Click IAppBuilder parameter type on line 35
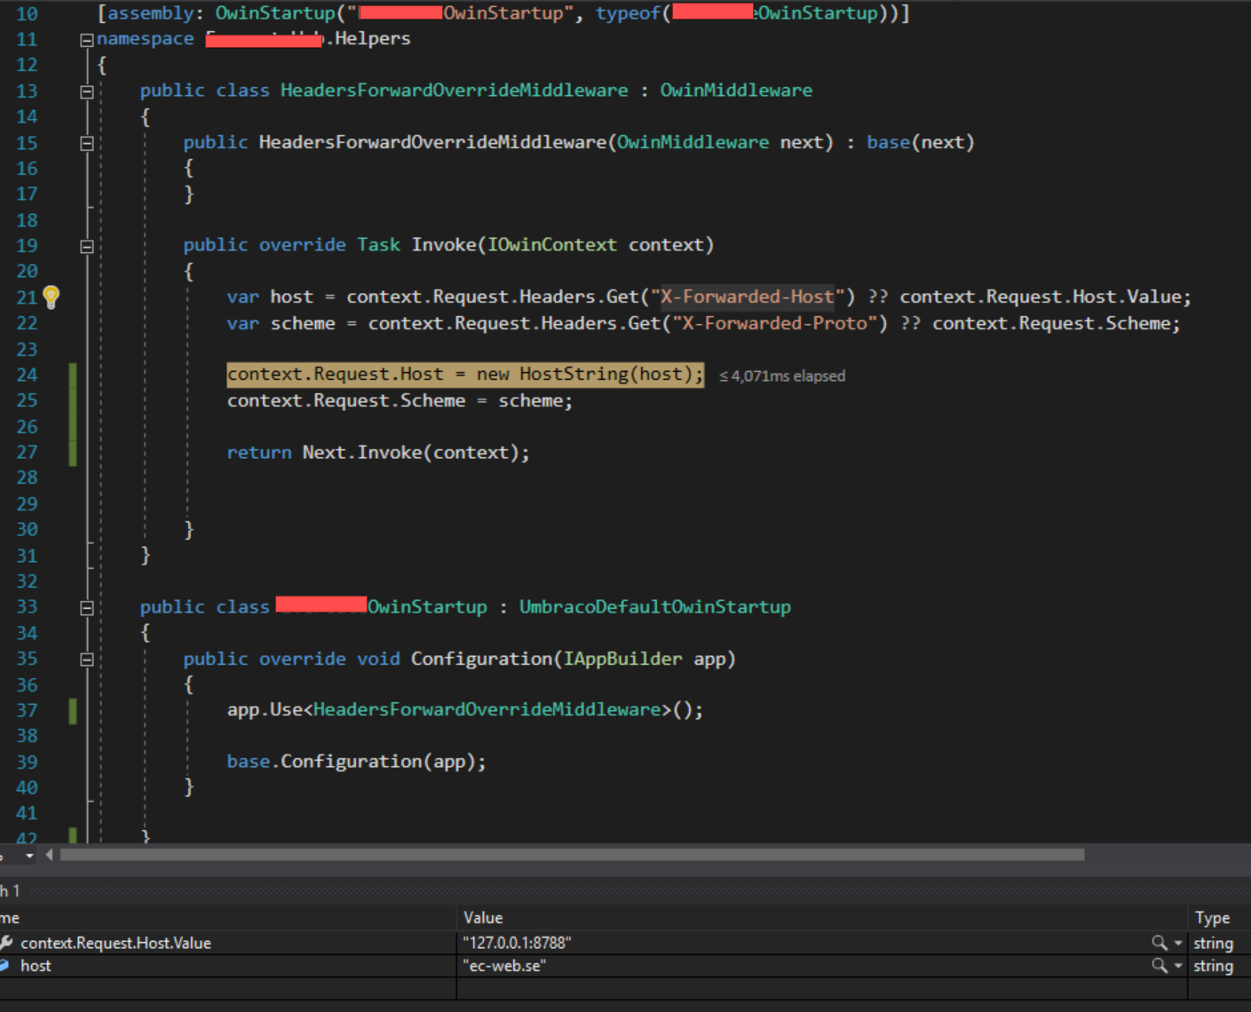Viewport: 1251px width, 1012px height. [623, 659]
